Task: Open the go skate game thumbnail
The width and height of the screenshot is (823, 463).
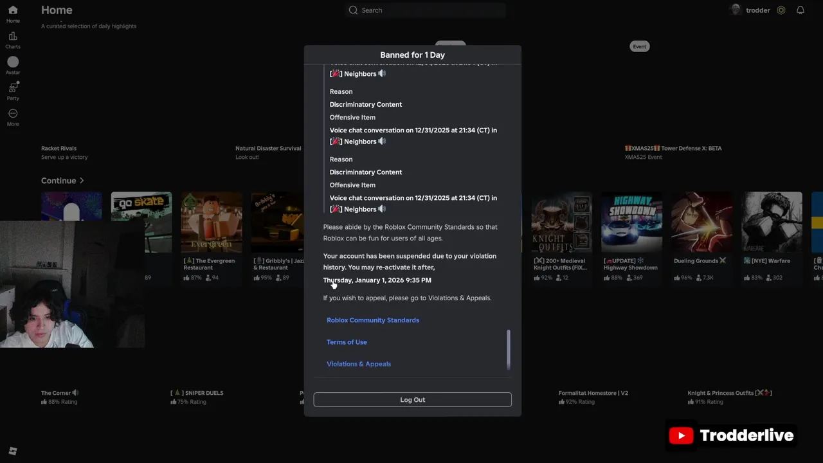Action: [x=141, y=222]
